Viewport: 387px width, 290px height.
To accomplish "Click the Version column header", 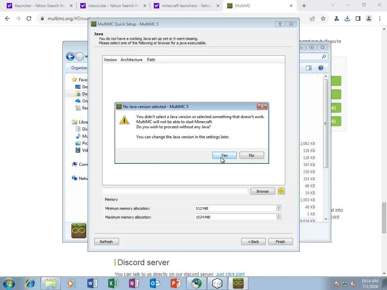I will (110, 60).
